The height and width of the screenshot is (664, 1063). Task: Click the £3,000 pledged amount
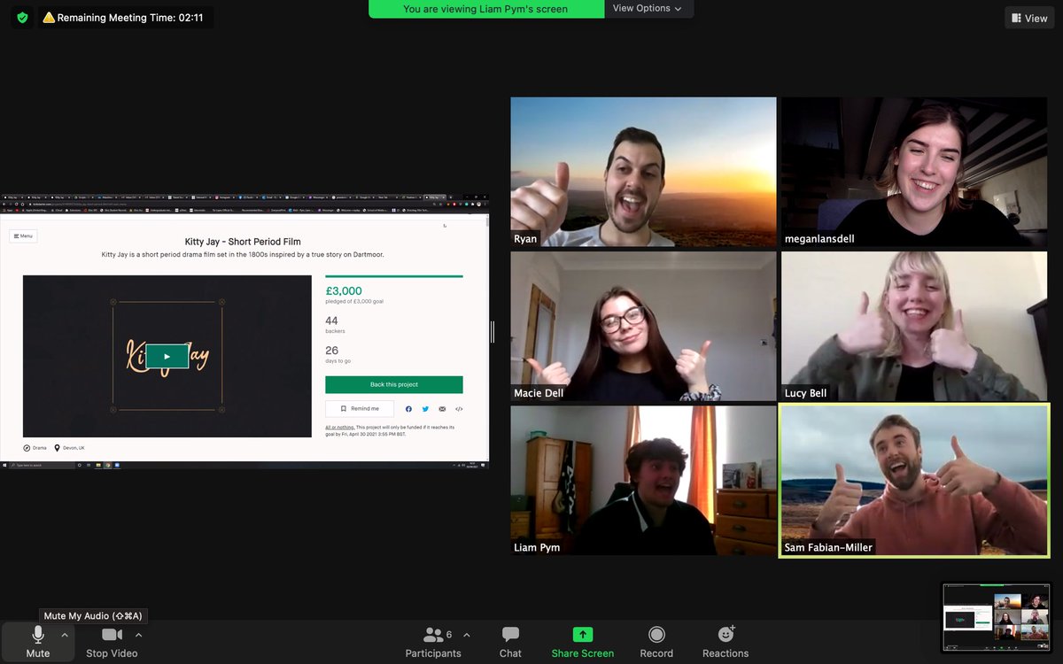344,290
